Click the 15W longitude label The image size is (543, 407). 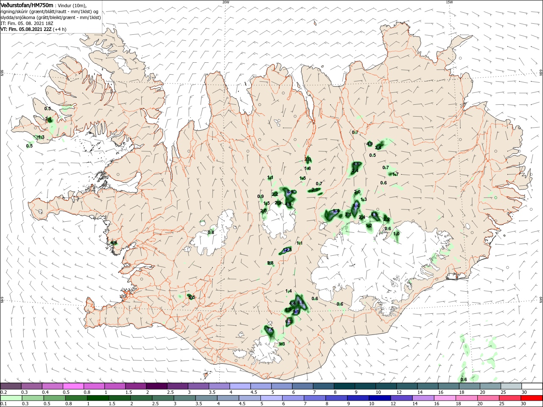click(449, 2)
